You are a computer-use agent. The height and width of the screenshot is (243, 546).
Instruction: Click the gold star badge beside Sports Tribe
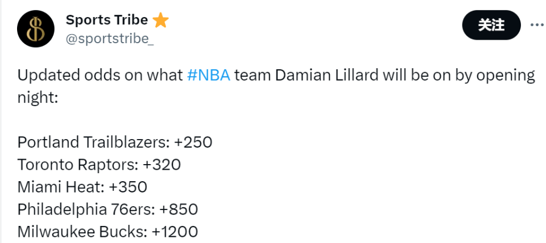point(160,20)
